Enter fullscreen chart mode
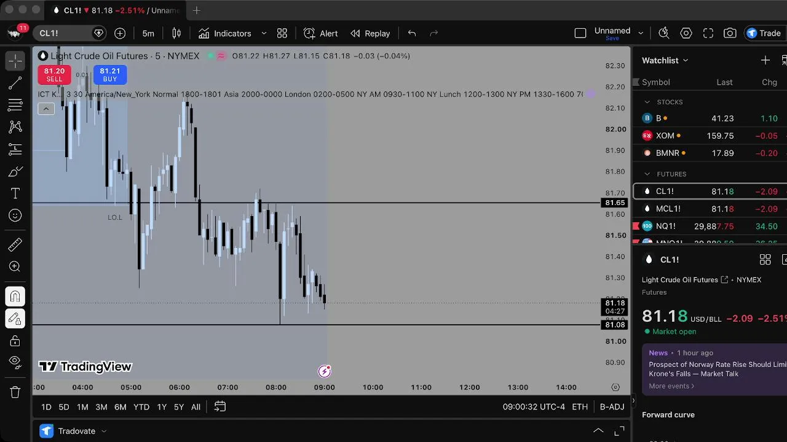The width and height of the screenshot is (787, 442). point(708,33)
